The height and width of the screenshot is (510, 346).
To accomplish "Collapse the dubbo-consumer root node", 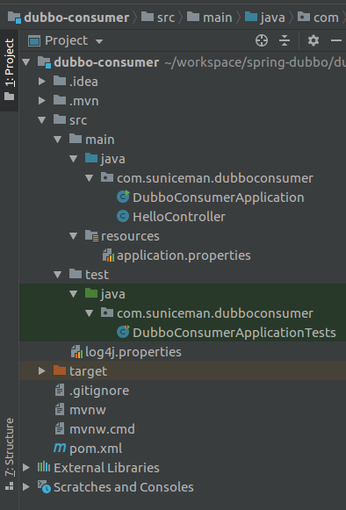I will point(26,61).
